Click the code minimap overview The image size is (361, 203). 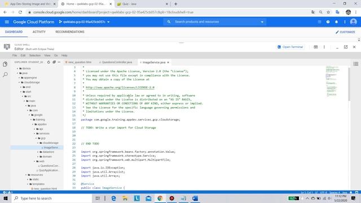coord(332,82)
